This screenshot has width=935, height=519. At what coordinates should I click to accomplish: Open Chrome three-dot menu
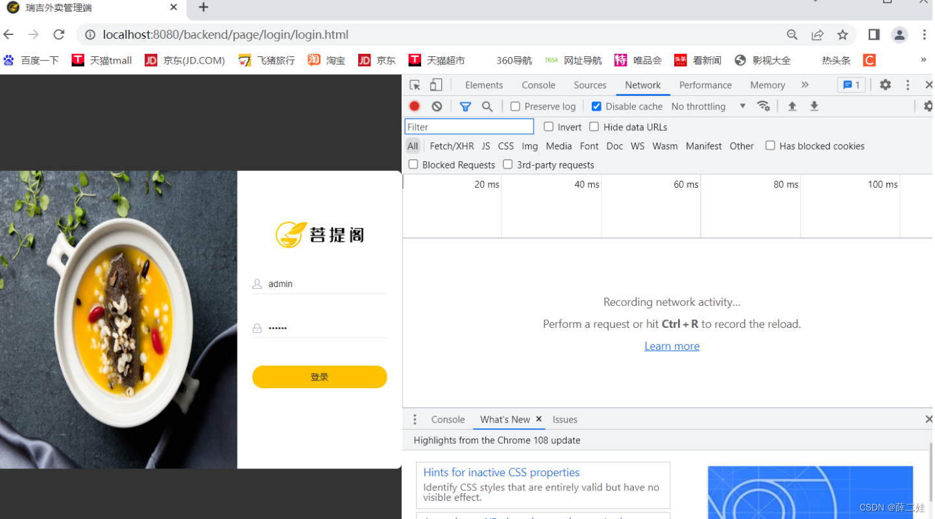pos(925,35)
